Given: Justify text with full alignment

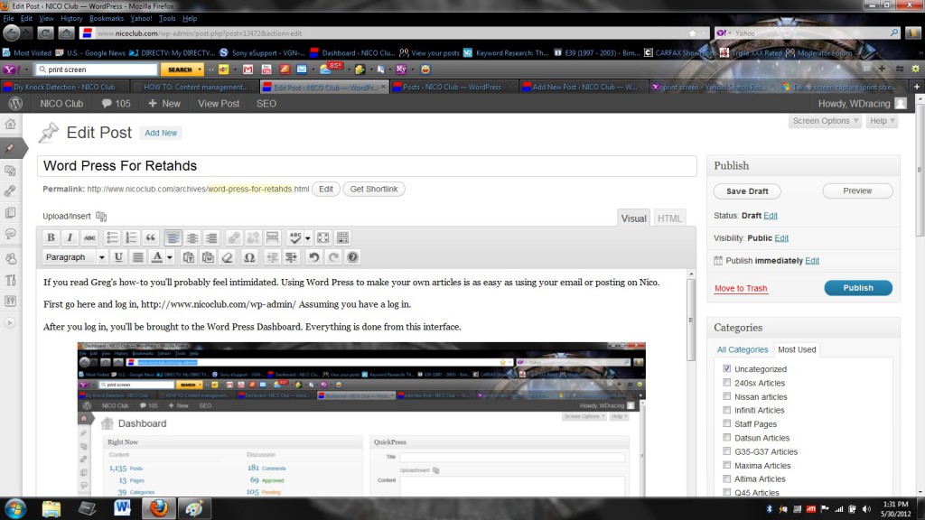Looking at the screenshot, I should click(x=137, y=257).
